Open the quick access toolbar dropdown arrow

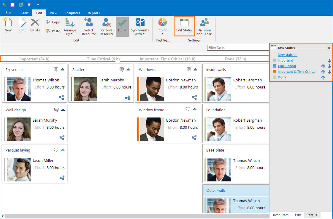coord(38,5)
